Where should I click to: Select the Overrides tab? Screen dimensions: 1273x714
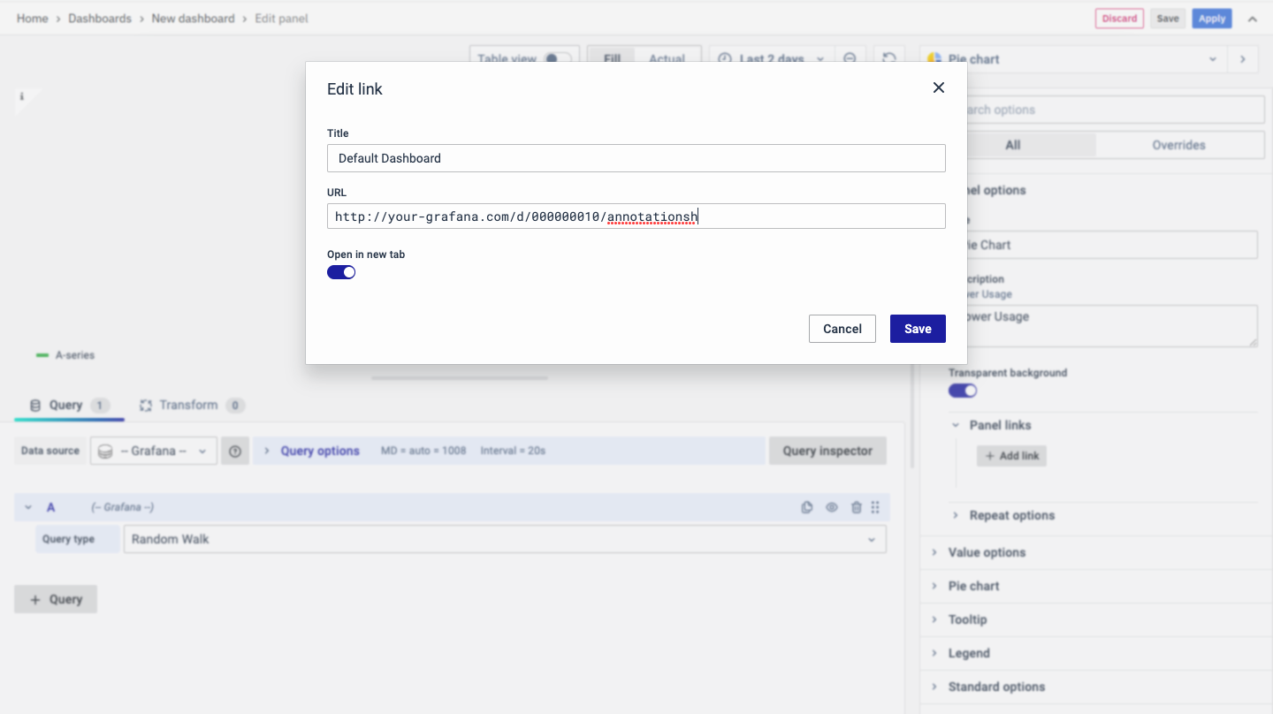click(1178, 145)
